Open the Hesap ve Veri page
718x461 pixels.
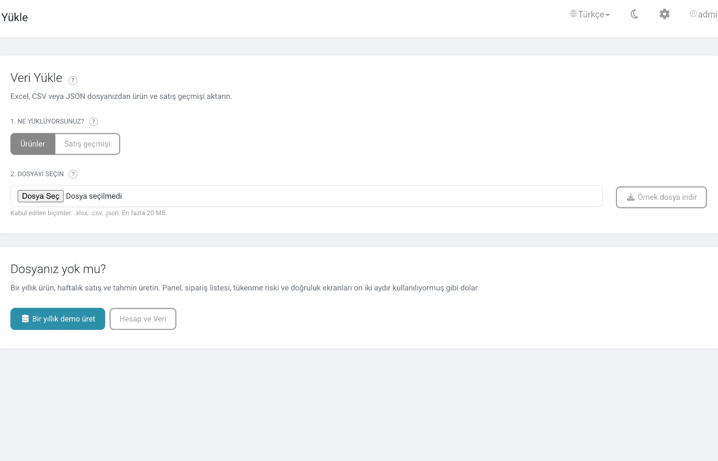pos(143,319)
